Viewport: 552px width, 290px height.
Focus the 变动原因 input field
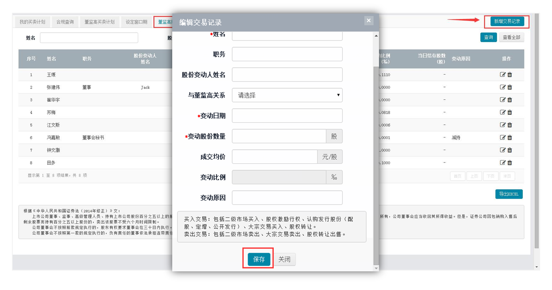click(x=287, y=197)
